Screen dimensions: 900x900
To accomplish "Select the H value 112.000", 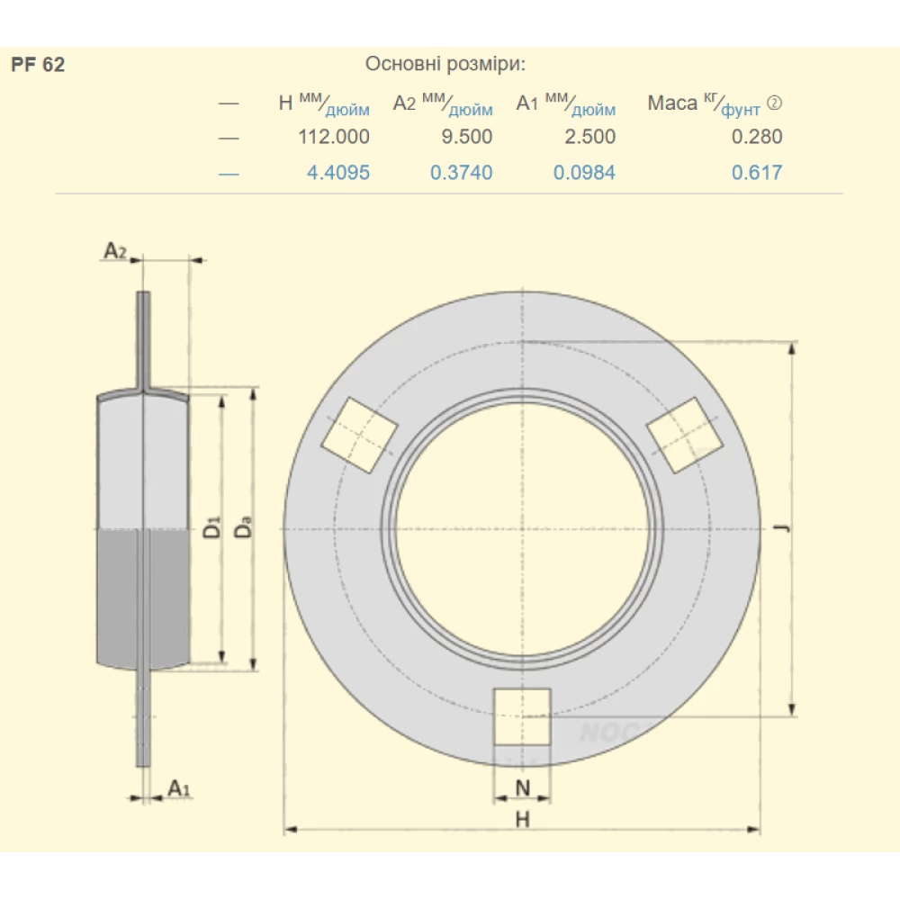I will click(334, 137).
